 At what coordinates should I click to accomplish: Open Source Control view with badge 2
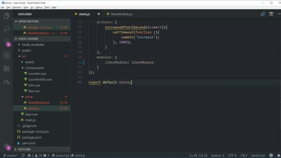coord(7,42)
